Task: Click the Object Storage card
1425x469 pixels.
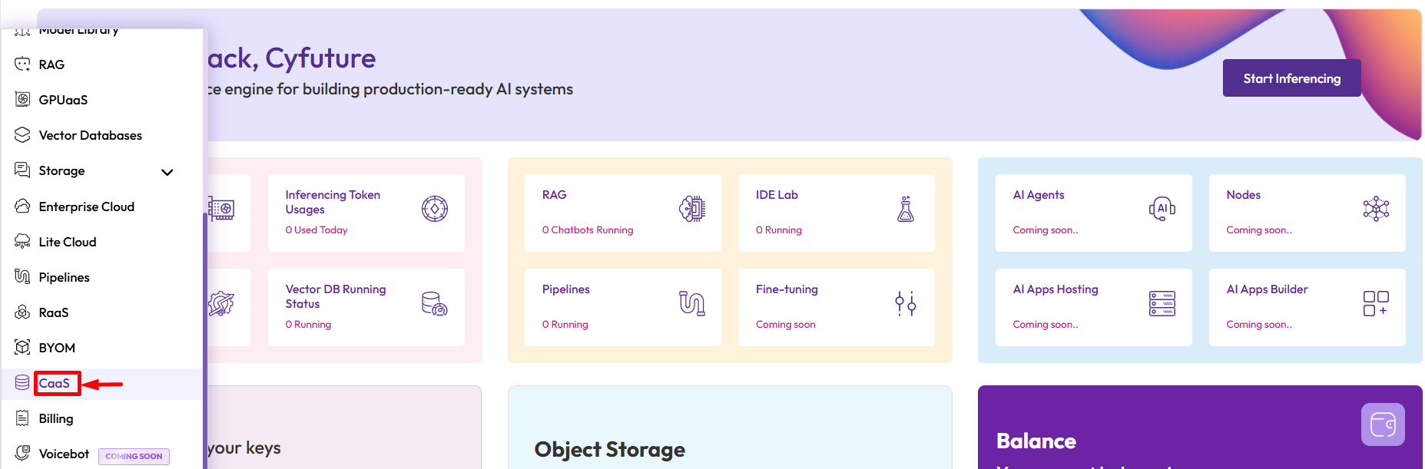Action: coord(730,430)
